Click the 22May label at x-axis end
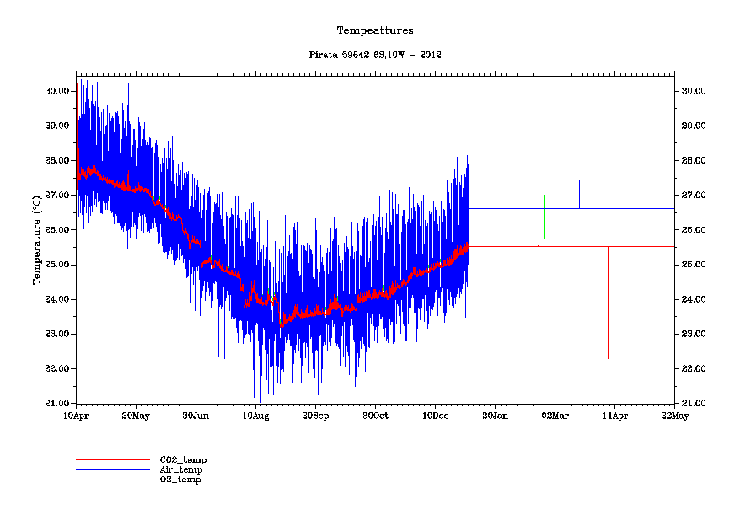Screen dimensions: 751x531 tap(674, 416)
